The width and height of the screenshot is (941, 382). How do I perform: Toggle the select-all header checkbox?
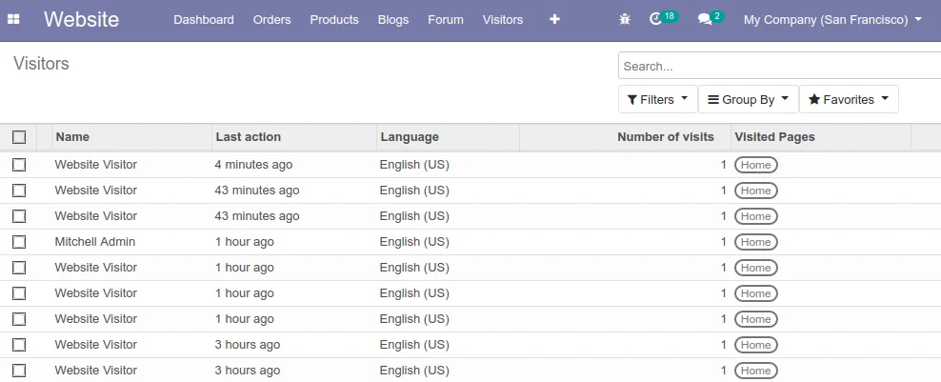pyautogui.click(x=19, y=137)
